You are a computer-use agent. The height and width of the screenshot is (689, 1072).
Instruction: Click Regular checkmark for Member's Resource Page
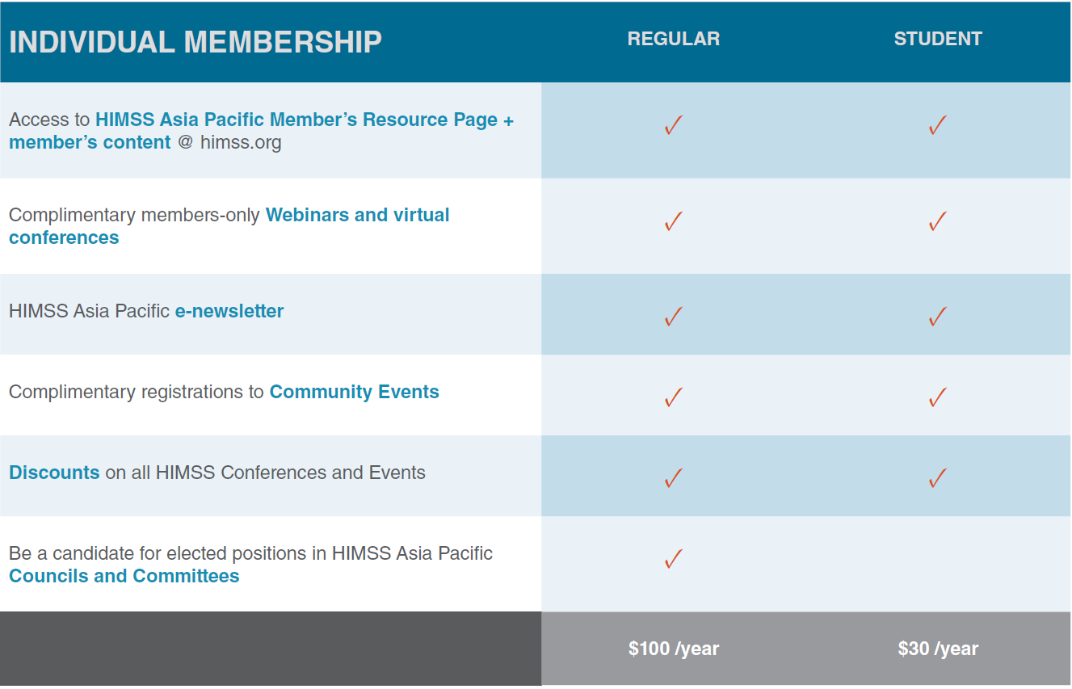click(x=673, y=126)
